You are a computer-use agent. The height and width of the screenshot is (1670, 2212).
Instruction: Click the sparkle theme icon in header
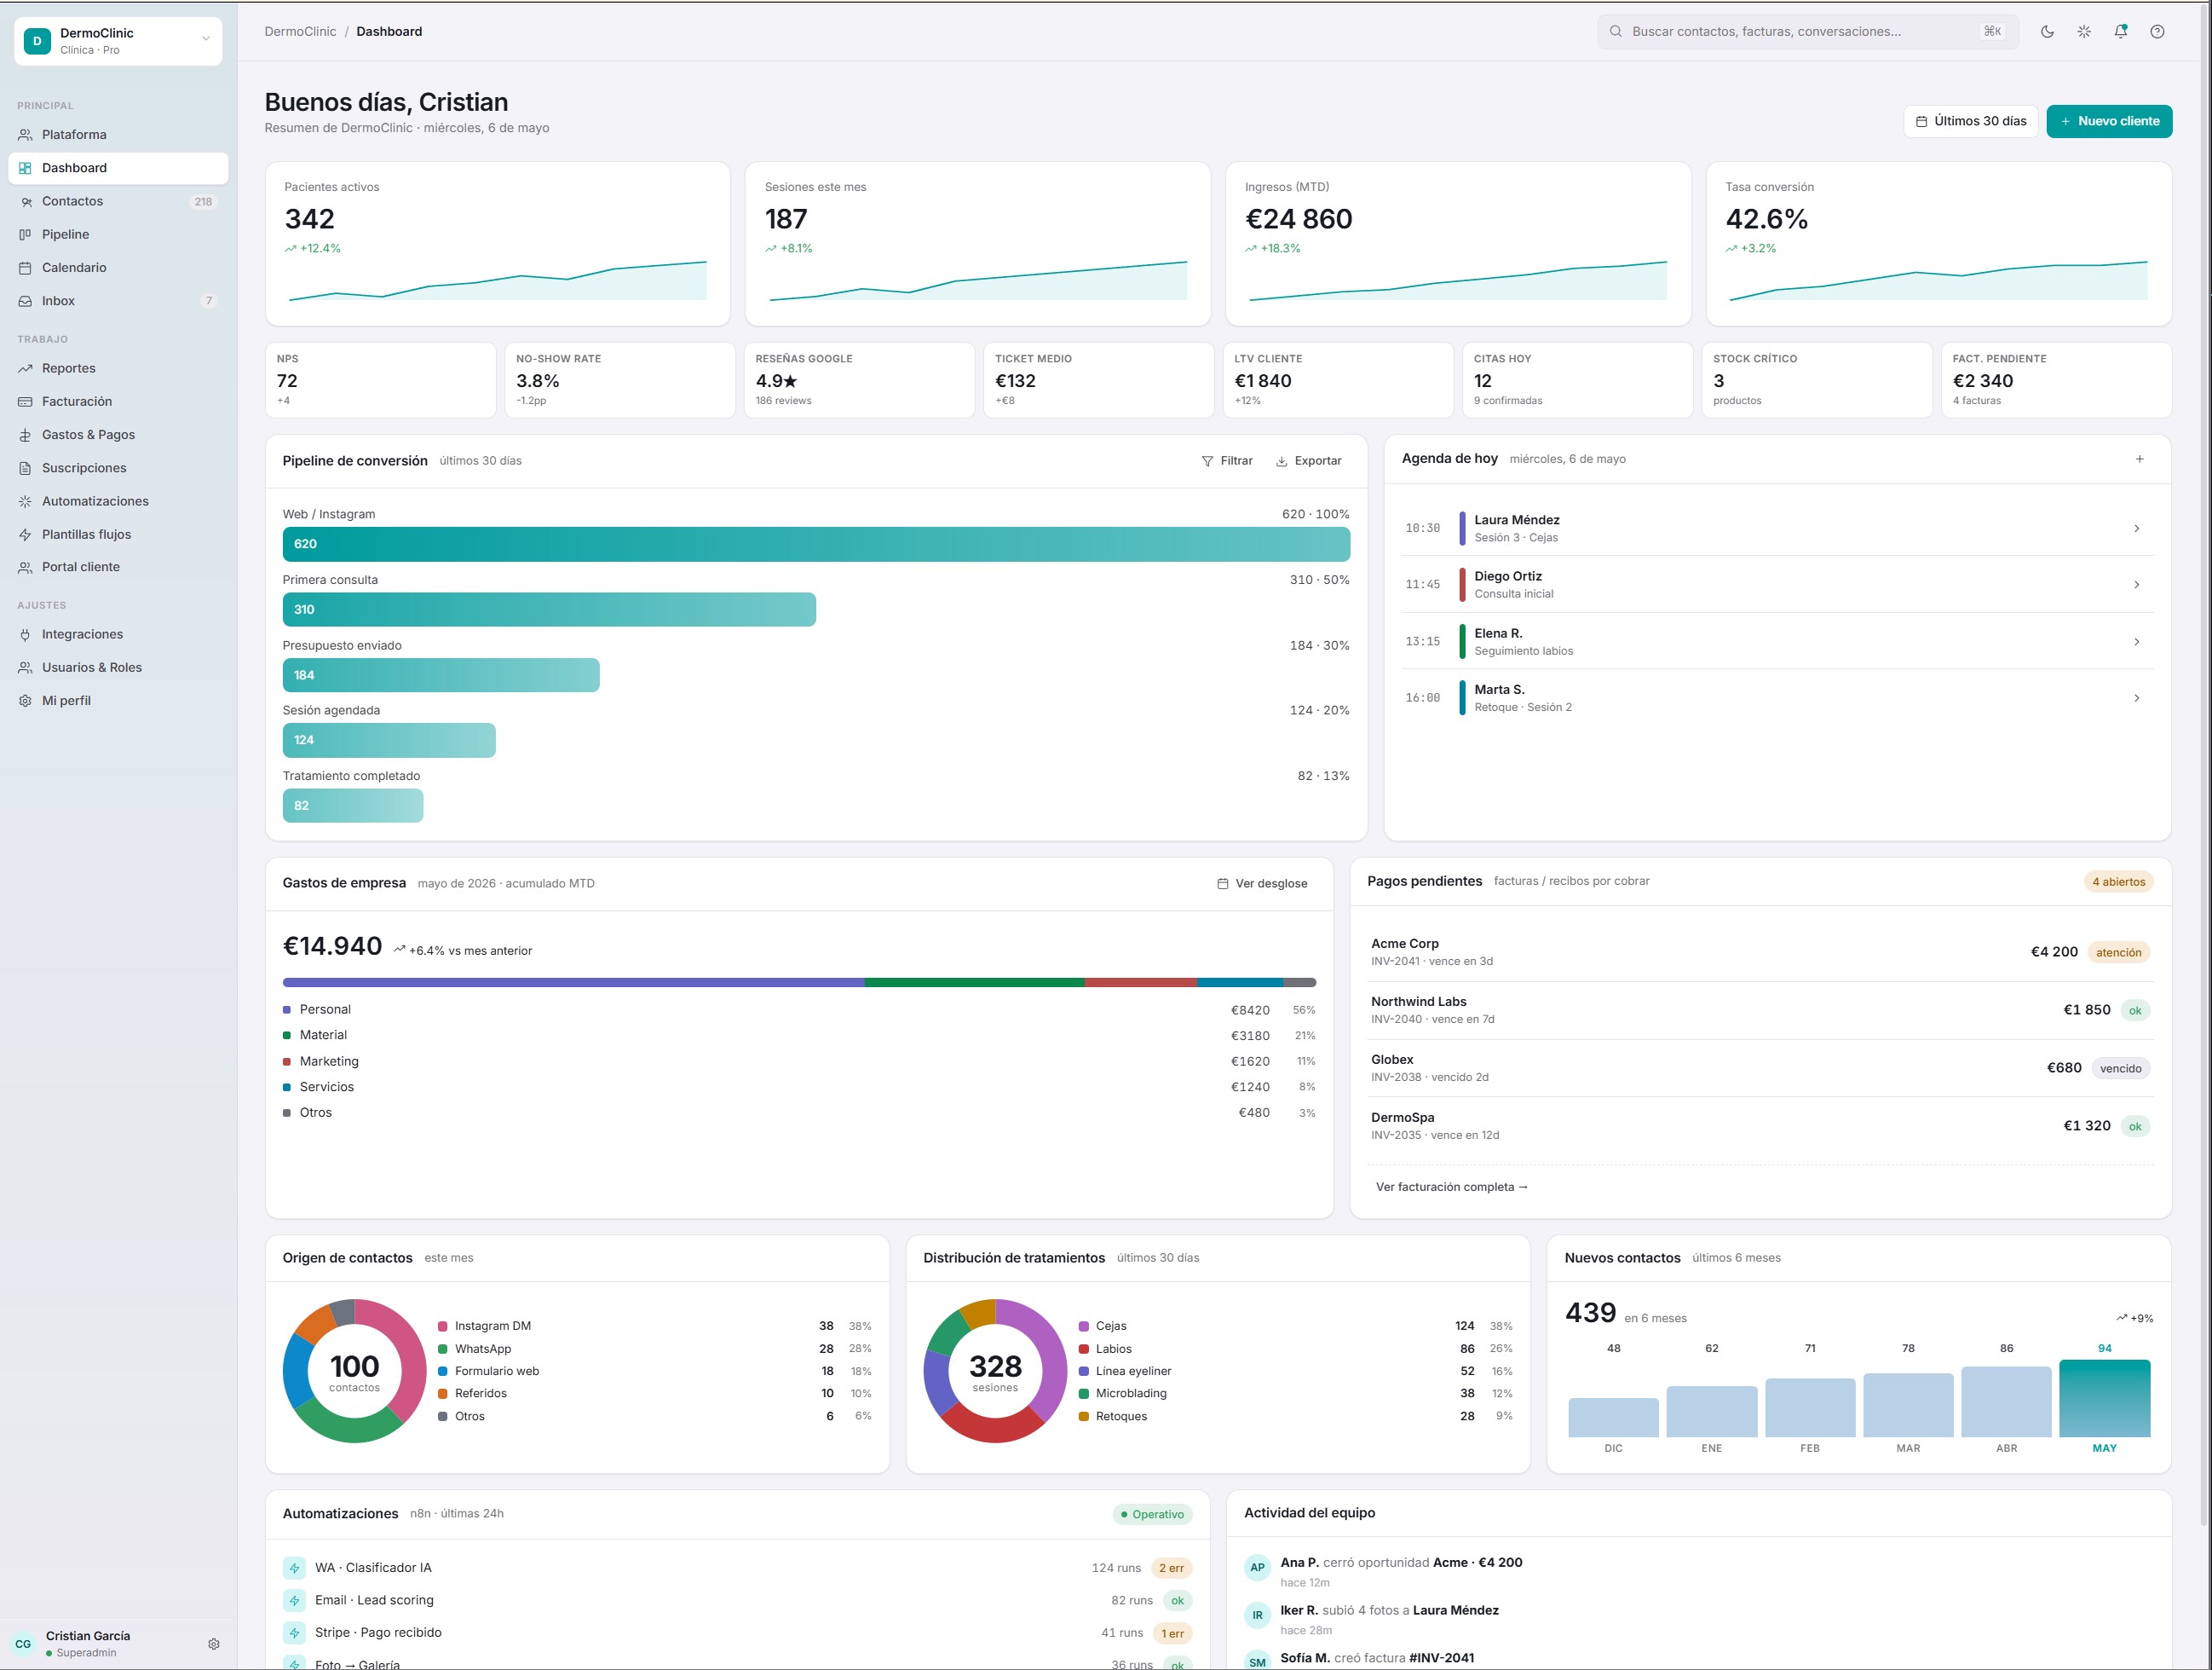point(2084,31)
